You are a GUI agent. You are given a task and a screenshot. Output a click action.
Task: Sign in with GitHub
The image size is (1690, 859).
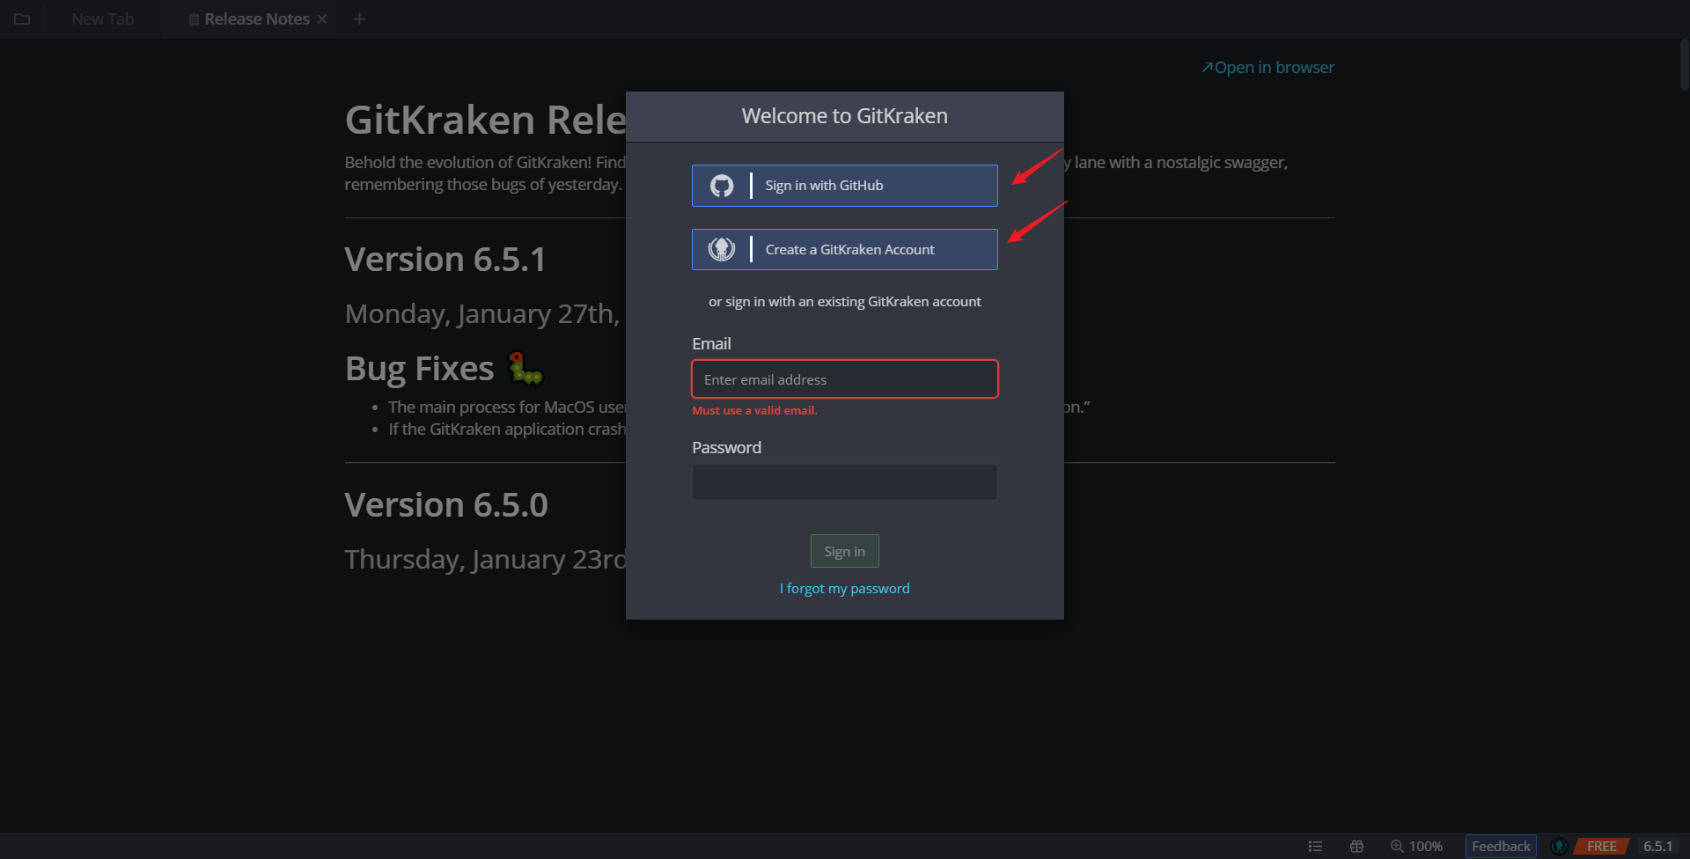pos(844,185)
